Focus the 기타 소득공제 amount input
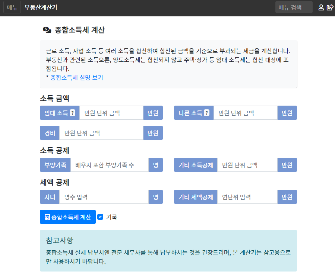This screenshot has height=273, width=335. (x=247, y=165)
